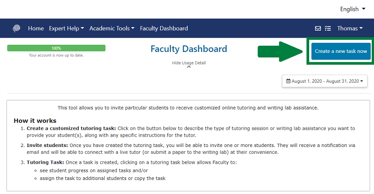Viewport: 374px width, 194px height.
Task: Go to the Home page
Action: (36, 28)
